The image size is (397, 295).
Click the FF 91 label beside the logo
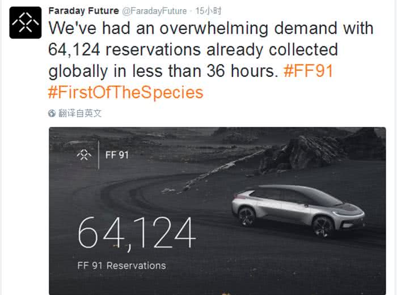click(x=117, y=155)
